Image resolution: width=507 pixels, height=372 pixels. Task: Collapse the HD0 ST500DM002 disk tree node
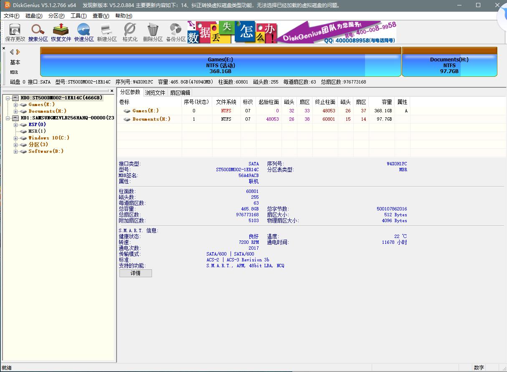(8, 98)
